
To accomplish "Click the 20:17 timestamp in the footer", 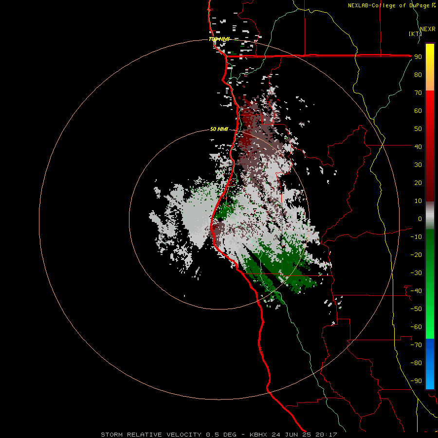I will pyautogui.click(x=326, y=435).
